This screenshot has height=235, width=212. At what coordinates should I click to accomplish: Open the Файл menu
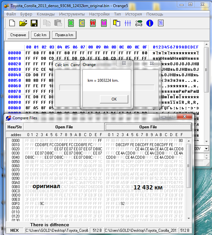11,14
